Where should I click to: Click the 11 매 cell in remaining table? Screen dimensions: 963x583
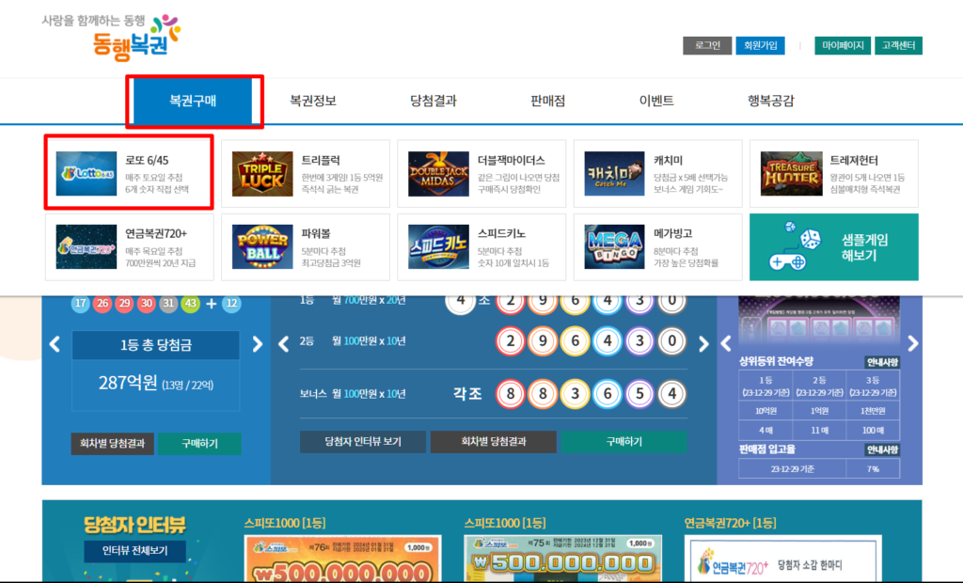[819, 430]
